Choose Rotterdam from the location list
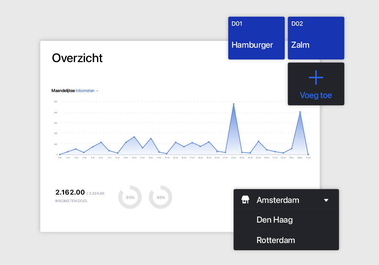379x265 pixels. pos(286,240)
